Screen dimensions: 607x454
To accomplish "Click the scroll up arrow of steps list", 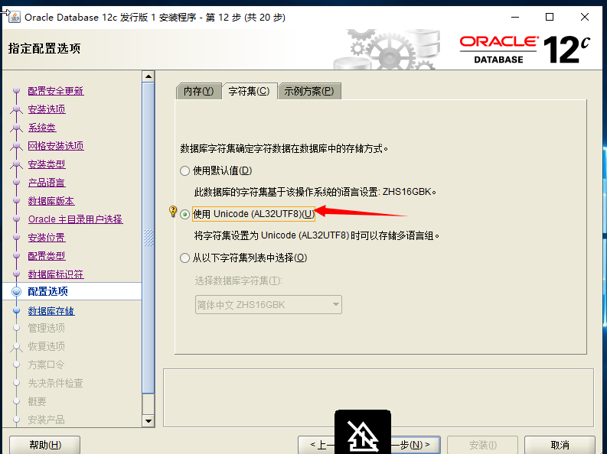I will (148, 76).
